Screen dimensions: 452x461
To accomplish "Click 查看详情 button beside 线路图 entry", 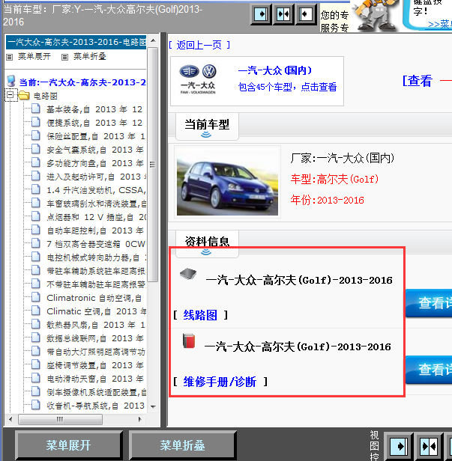I will (429, 303).
